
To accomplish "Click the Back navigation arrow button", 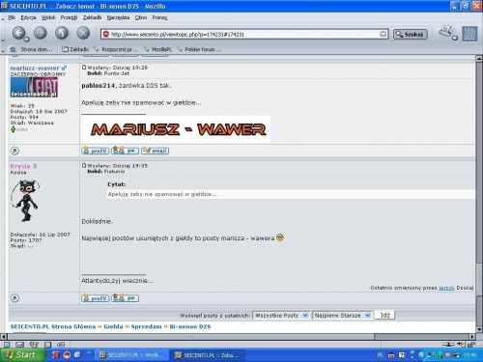I will coord(18,33).
